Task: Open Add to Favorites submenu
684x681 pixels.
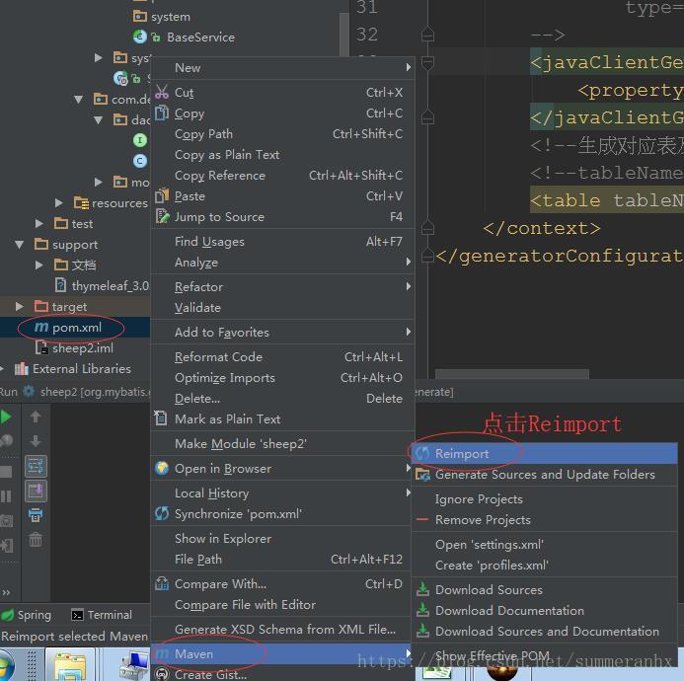Action: pos(282,332)
